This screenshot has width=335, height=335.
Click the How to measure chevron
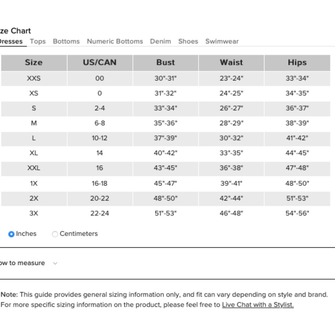[55, 263]
